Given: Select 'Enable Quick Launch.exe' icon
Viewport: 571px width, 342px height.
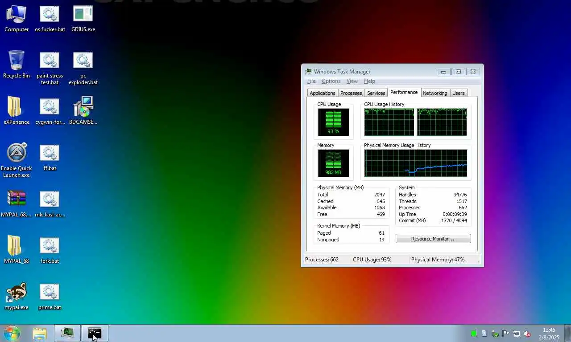Looking at the screenshot, I should click(17, 161).
